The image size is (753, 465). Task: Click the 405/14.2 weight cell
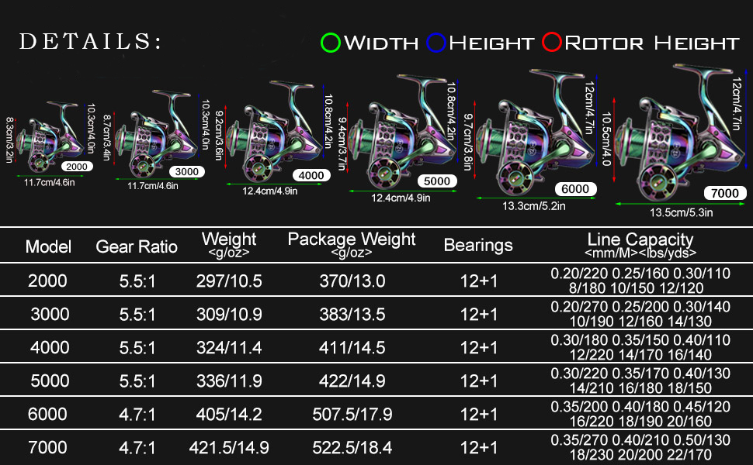point(229,414)
